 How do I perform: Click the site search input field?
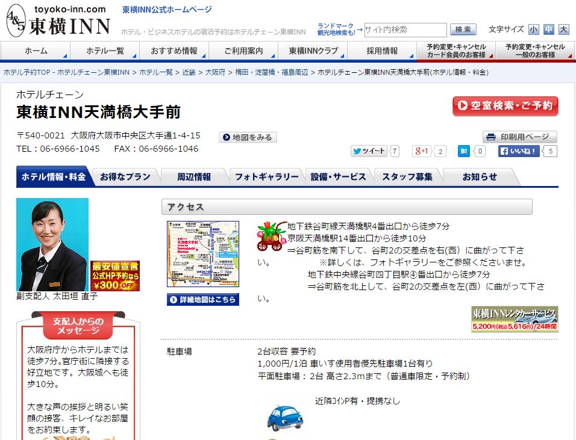click(x=405, y=29)
